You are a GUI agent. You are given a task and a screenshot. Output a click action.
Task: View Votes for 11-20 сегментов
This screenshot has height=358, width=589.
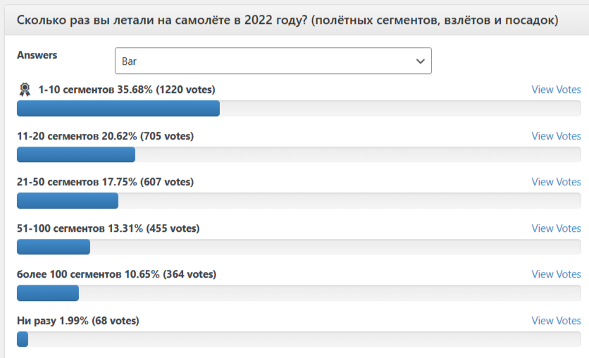coord(556,136)
